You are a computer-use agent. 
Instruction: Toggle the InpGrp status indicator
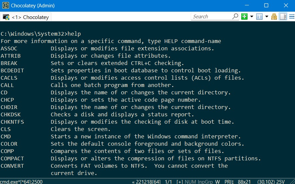[x=205, y=182]
